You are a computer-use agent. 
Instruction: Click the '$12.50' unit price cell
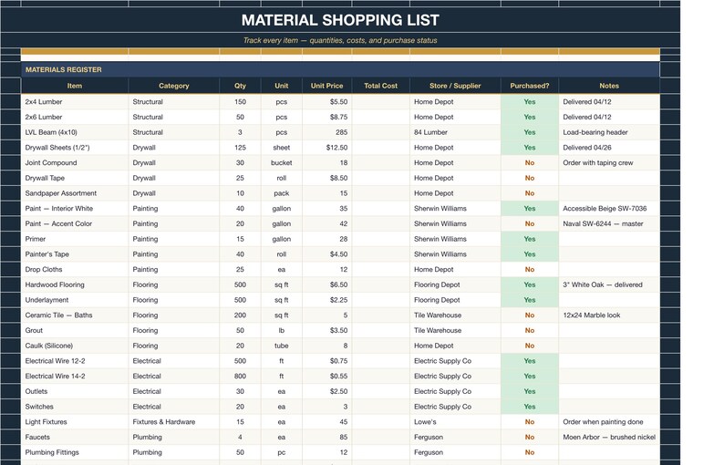[x=327, y=148]
